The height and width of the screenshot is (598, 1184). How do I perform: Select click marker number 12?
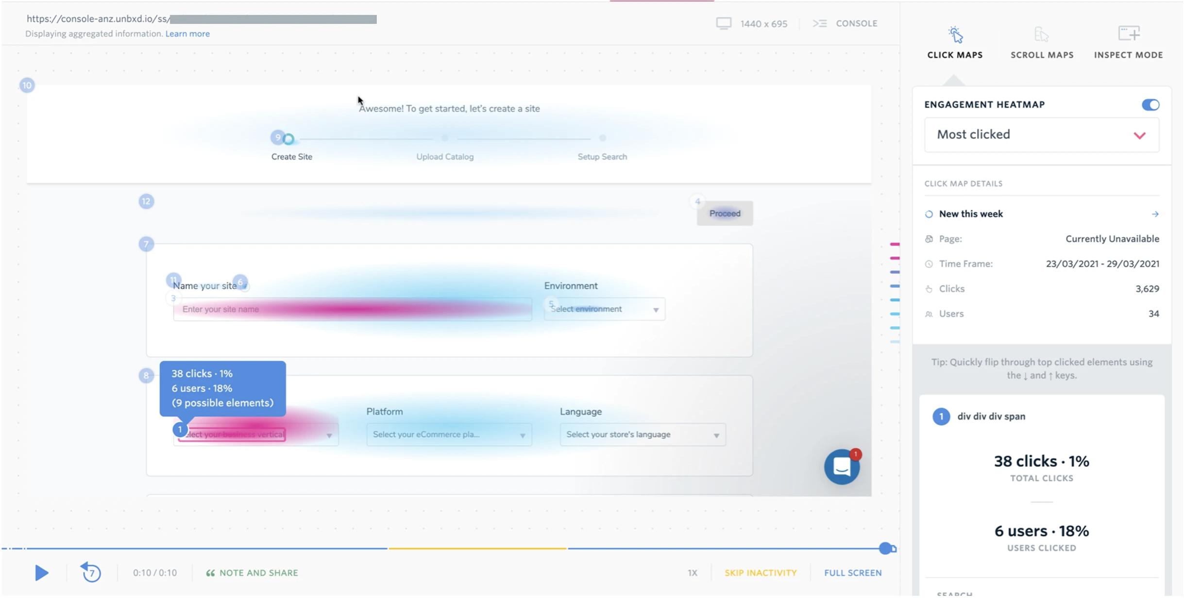pos(146,201)
